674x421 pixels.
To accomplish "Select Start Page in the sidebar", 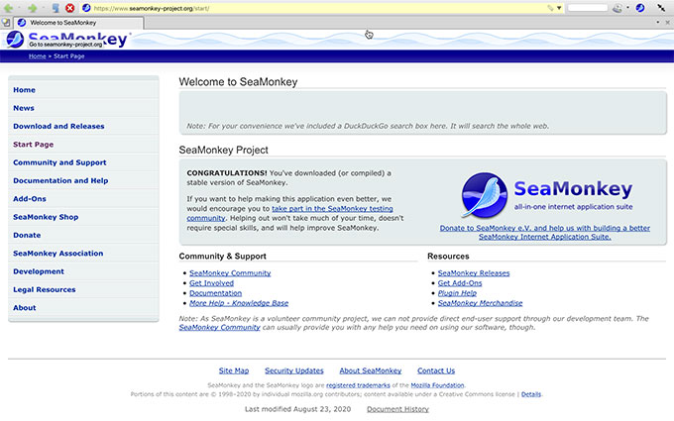I will 33,145.
